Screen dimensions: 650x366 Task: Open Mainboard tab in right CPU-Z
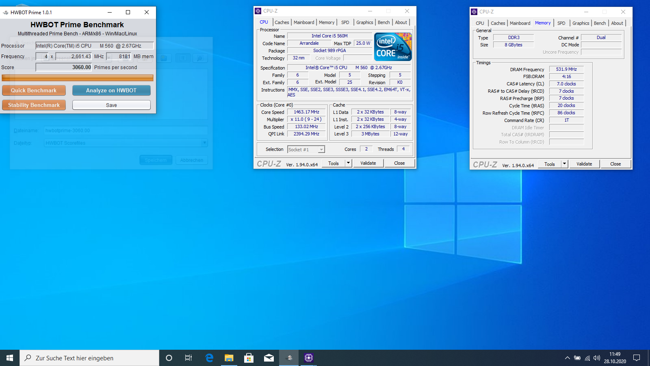[x=520, y=23]
